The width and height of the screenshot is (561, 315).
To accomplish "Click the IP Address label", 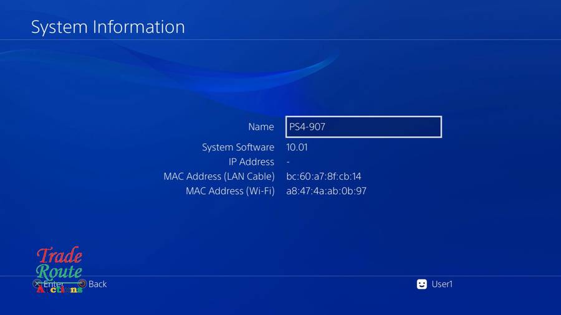I will (x=251, y=162).
